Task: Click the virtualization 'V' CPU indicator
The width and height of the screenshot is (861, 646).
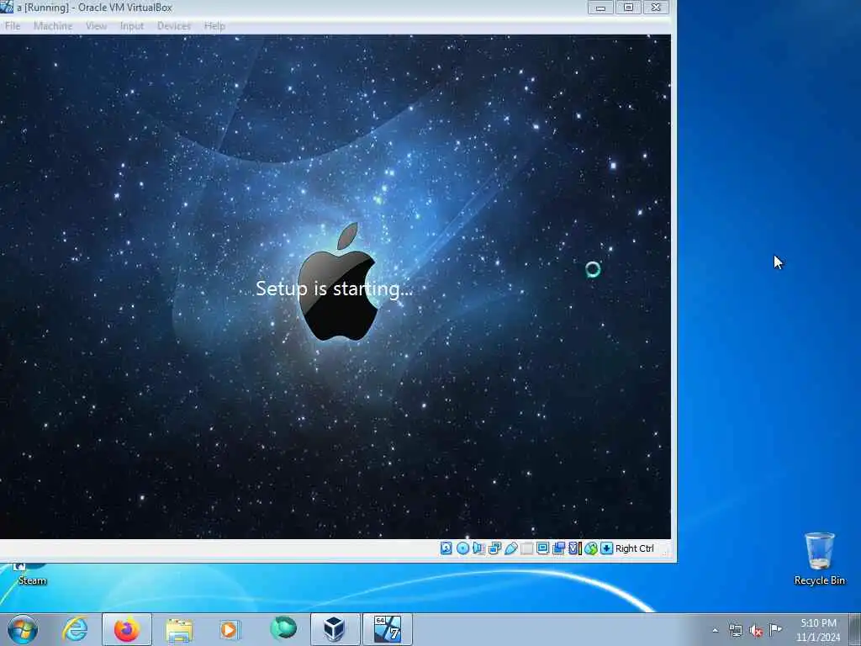Action: pyautogui.click(x=574, y=548)
